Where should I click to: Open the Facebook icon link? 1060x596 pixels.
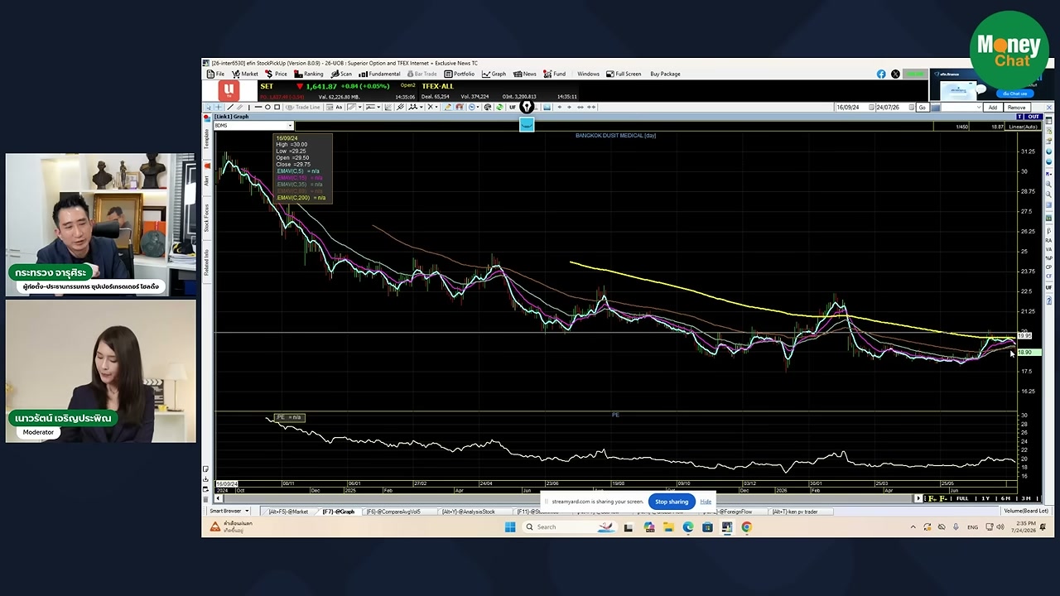pyautogui.click(x=881, y=74)
